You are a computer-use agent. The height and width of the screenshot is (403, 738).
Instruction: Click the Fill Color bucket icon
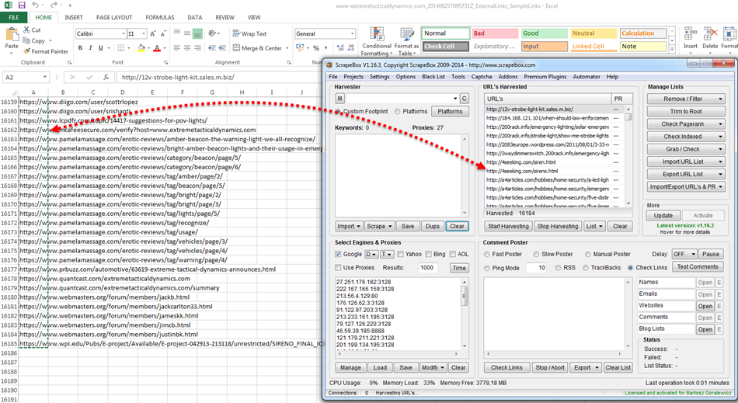tap(141, 48)
